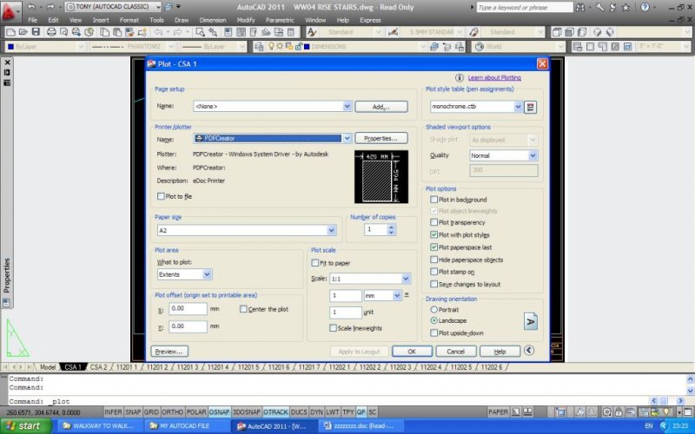Open the What to plot dropdown
The width and height of the screenshot is (695, 434).
point(207,274)
